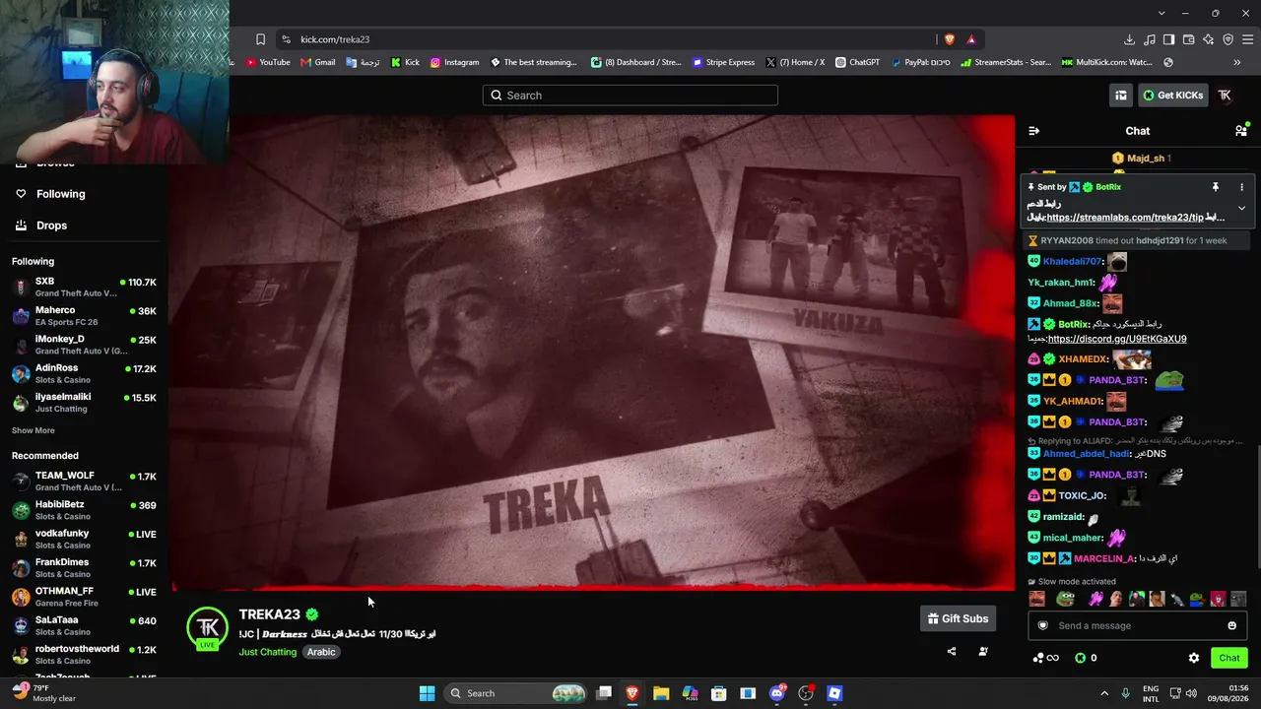Click the chat identity badge icon in message box
1261x709 pixels.
click(x=1044, y=626)
